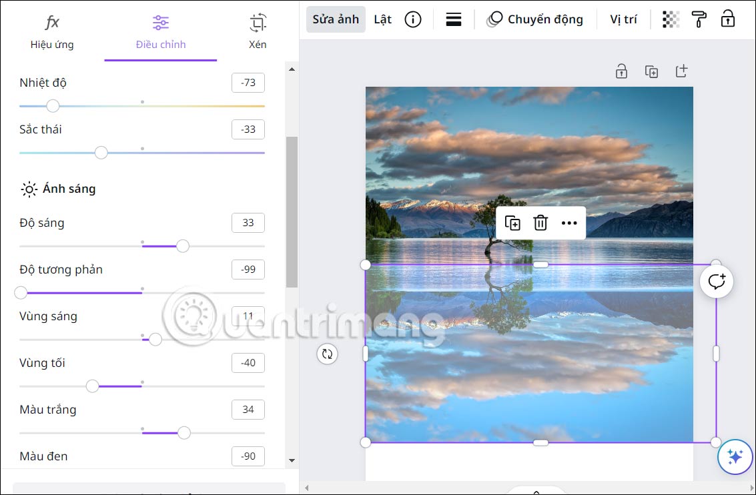The height and width of the screenshot is (495, 756).
Task: Select the paint roller style-copy tool
Action: pyautogui.click(x=699, y=19)
